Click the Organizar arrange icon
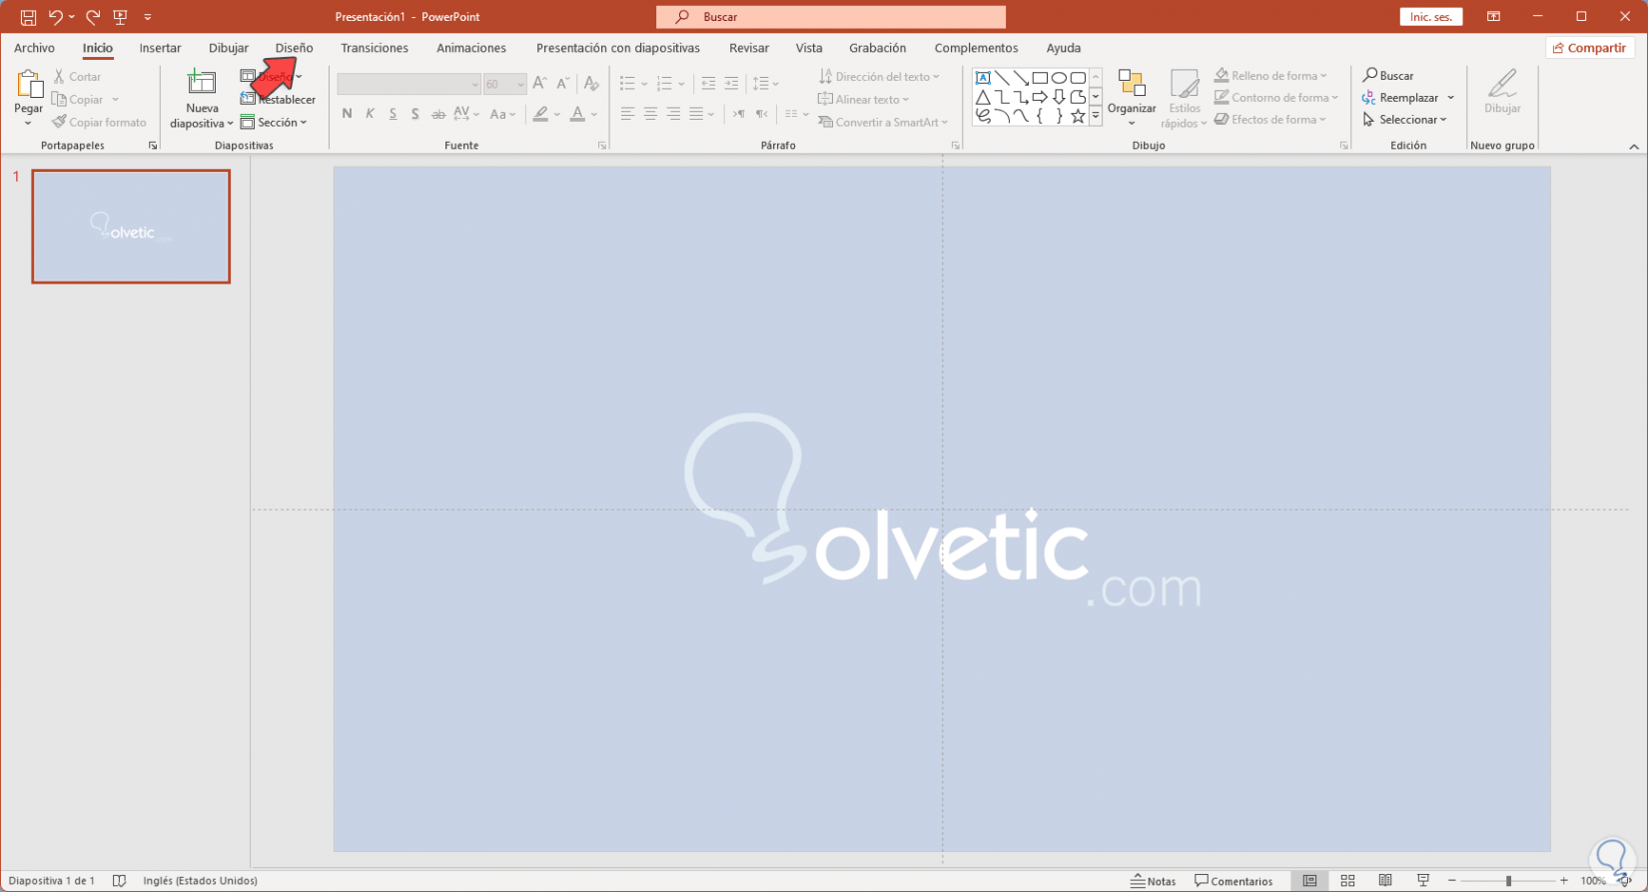Image resolution: width=1648 pixels, height=892 pixels. 1132,84
